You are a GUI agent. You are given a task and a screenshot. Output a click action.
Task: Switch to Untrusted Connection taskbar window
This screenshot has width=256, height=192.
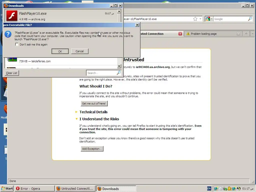click(x=75, y=188)
